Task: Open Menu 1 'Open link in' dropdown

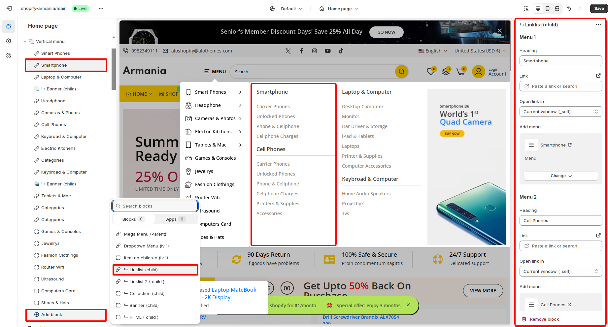Action: pyautogui.click(x=560, y=112)
